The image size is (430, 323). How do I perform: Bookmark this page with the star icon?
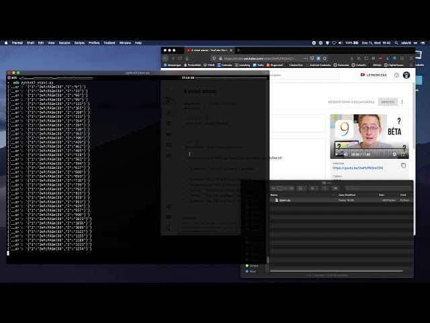coord(325,59)
